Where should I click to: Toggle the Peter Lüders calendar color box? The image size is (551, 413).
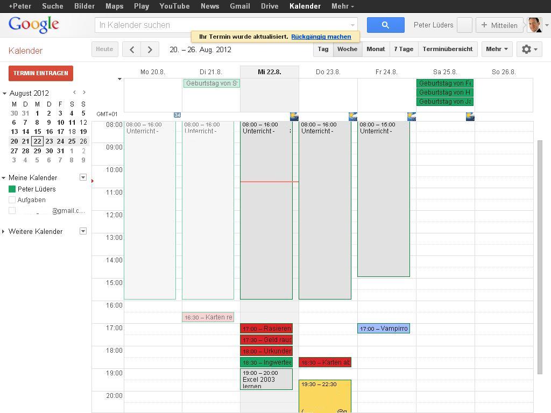(12, 189)
